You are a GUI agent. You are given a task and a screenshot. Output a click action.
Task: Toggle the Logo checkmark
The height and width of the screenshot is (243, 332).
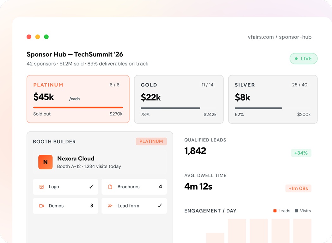click(x=91, y=187)
